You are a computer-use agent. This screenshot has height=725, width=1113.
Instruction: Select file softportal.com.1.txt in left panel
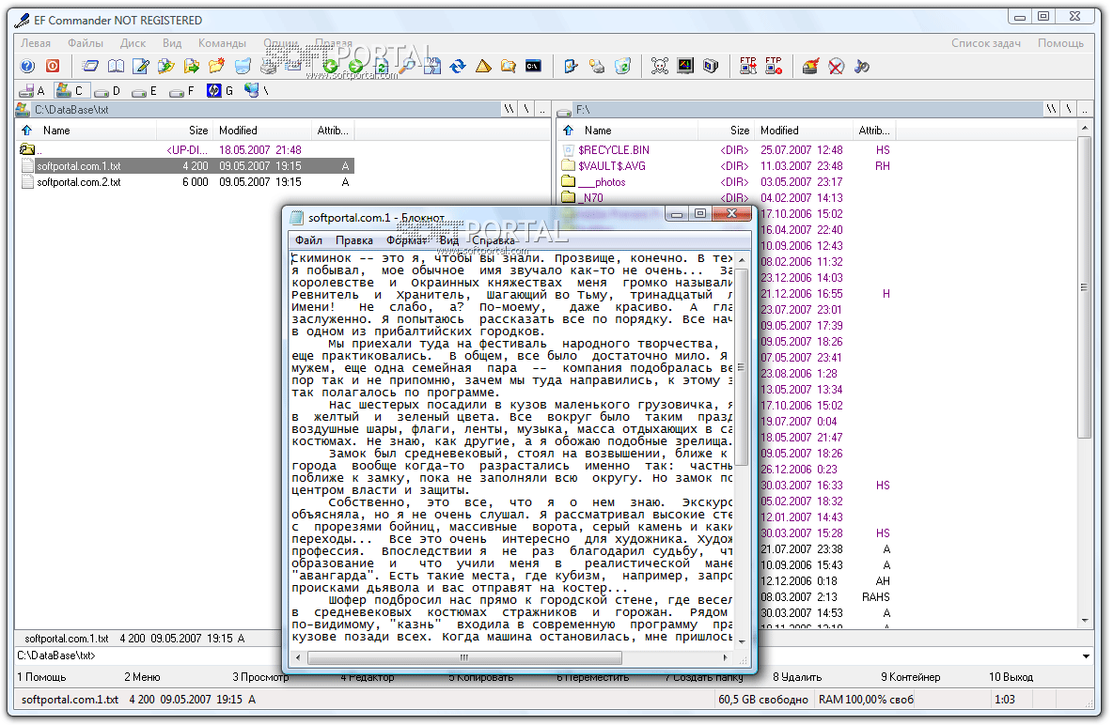(x=79, y=166)
